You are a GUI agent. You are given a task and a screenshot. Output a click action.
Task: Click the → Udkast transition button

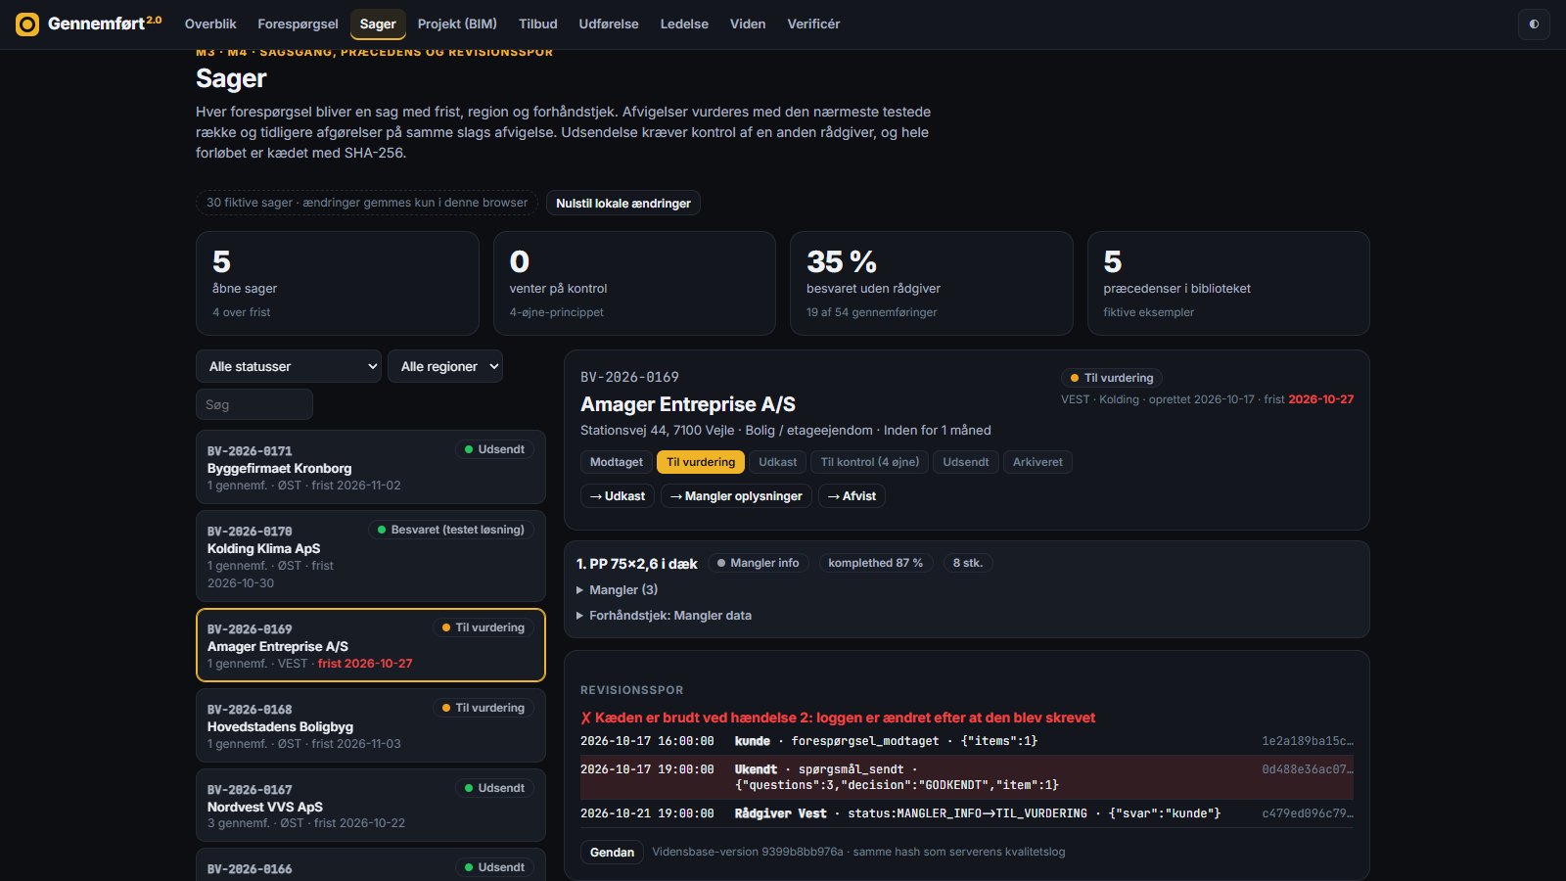tap(618, 496)
